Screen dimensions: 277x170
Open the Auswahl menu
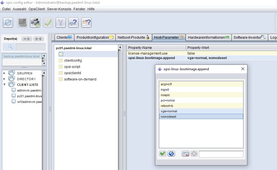[x=19, y=9]
